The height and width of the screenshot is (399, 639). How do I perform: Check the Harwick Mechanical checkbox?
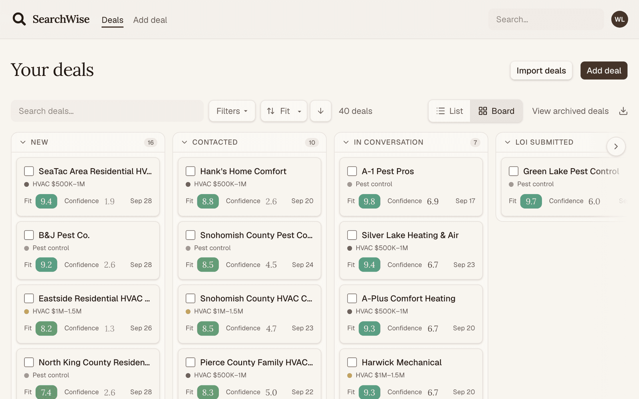pos(352,362)
